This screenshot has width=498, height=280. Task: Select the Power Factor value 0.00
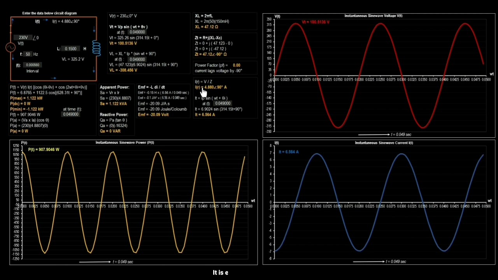click(236, 65)
